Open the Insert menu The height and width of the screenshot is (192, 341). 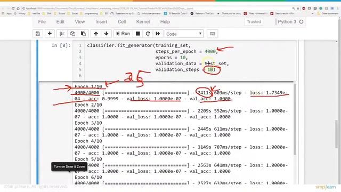(x=101, y=22)
